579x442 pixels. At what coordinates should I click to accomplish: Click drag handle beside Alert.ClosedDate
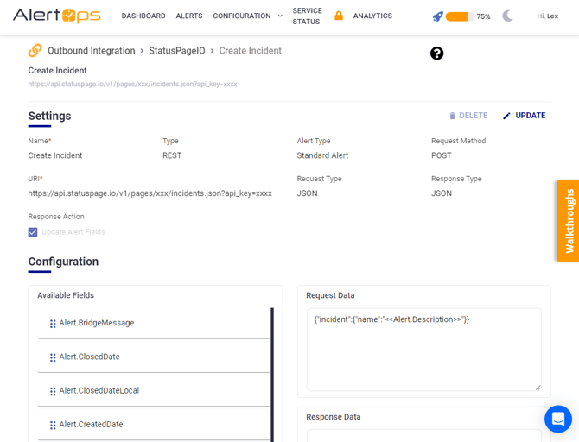pos(53,357)
